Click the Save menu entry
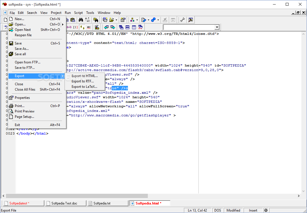This screenshot has width=307, height=213. pyautogui.click(x=37, y=43)
